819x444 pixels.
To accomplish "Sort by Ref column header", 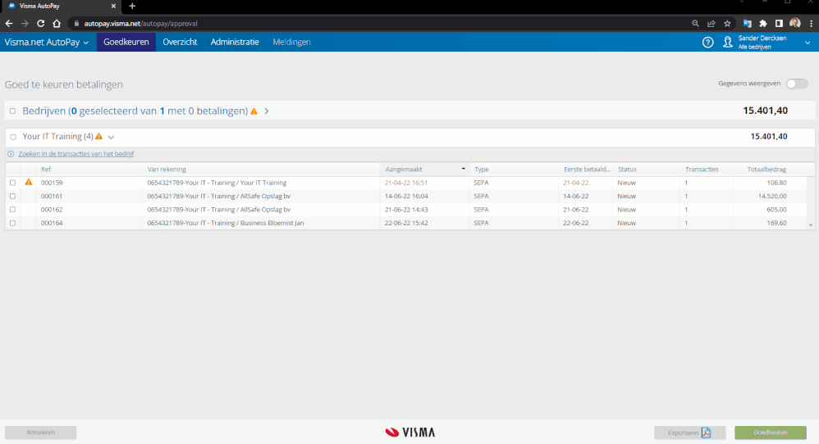I will [46, 170].
